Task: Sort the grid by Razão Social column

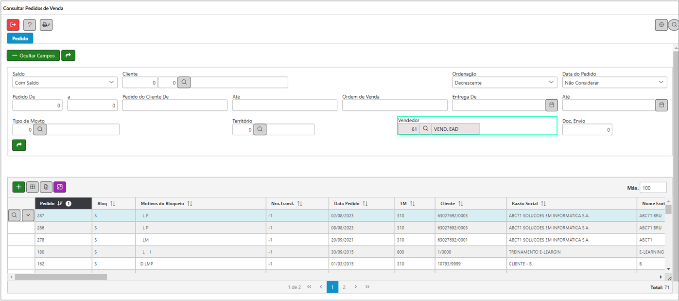Action: click(x=571, y=204)
